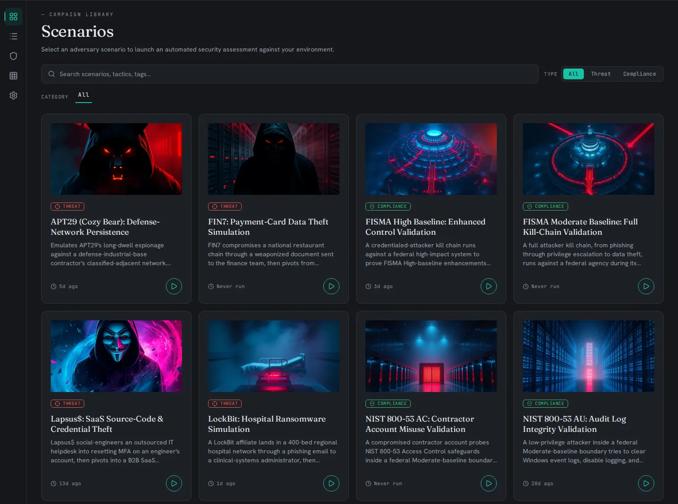This screenshot has width=678, height=504.
Task: Click the COMPLIANCE badge on FISMA High card
Action: 388,207
